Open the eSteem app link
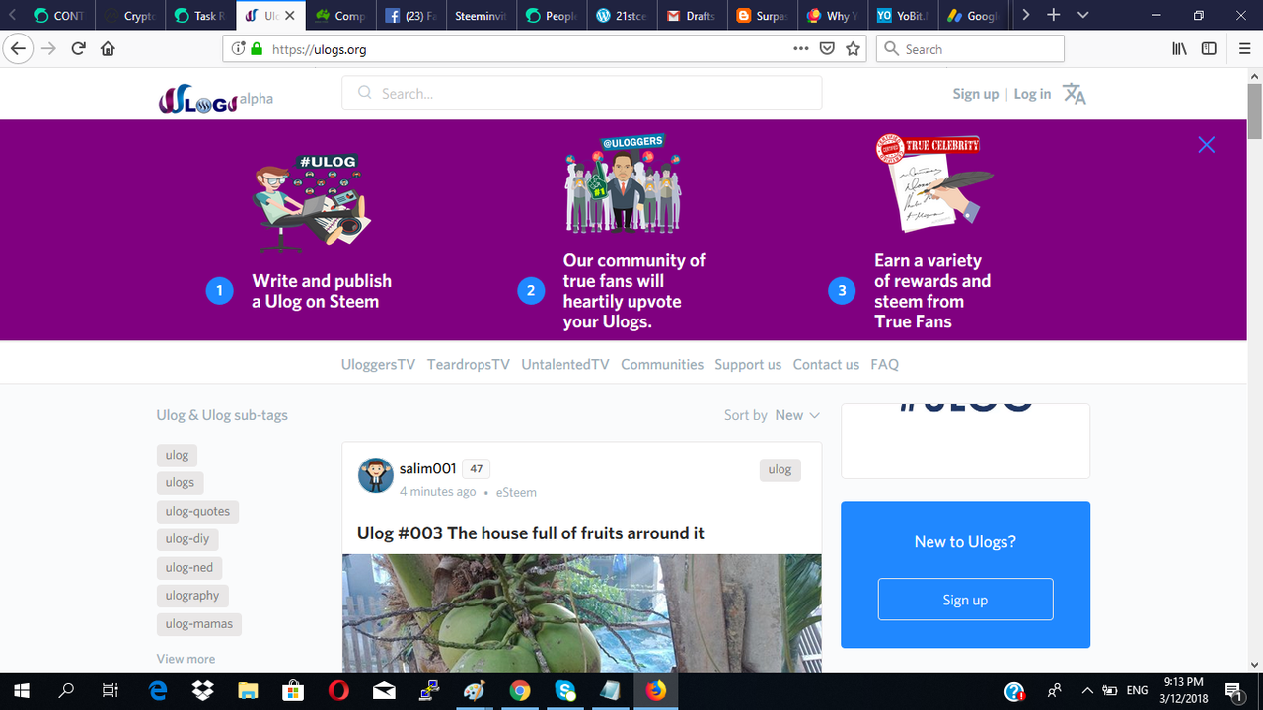 click(x=516, y=492)
